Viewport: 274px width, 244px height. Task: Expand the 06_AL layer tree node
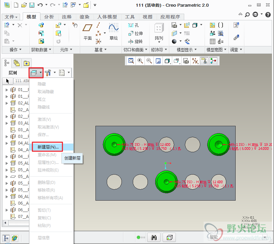7,197
